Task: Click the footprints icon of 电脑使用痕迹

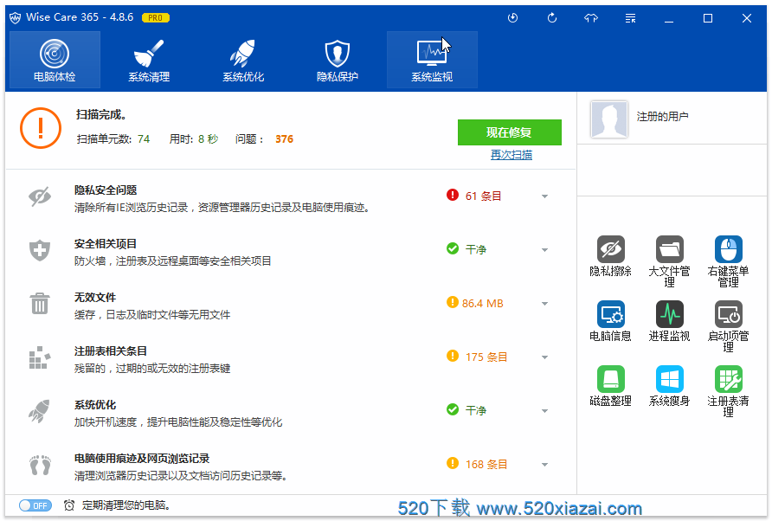Action: tap(40, 465)
